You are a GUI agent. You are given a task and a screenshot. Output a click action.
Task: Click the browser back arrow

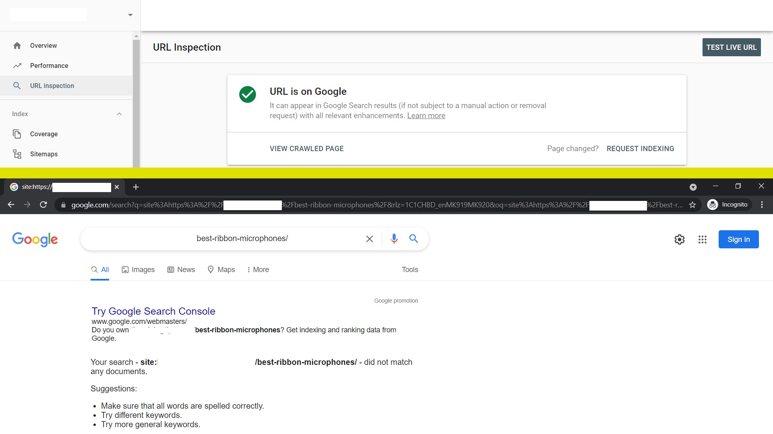pos(11,205)
